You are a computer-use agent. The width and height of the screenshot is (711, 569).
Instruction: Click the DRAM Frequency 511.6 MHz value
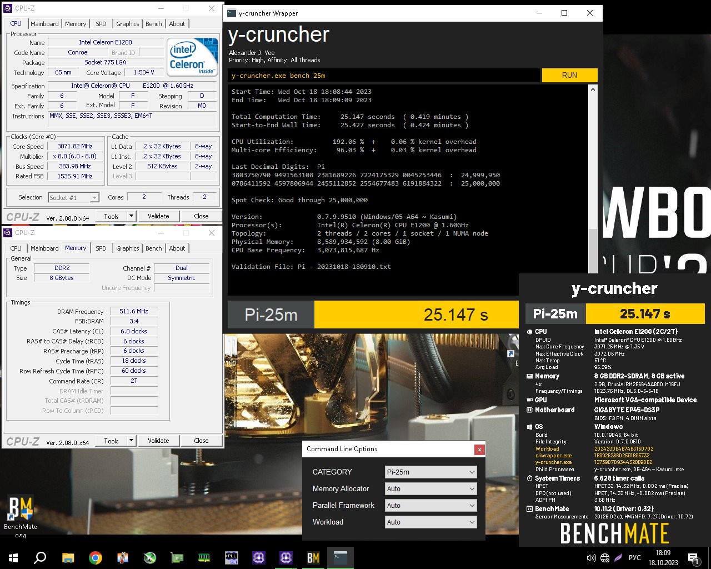[x=134, y=311]
